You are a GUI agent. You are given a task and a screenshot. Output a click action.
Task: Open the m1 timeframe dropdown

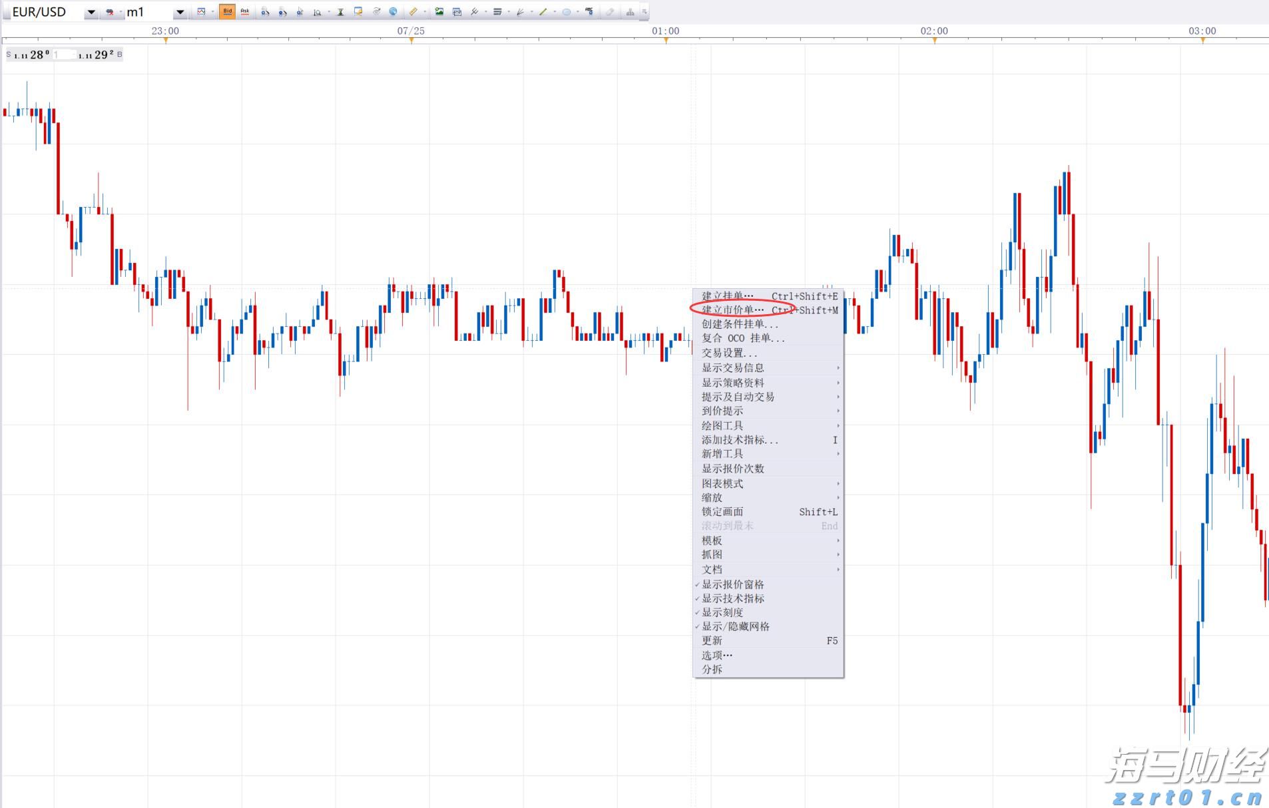coord(178,11)
